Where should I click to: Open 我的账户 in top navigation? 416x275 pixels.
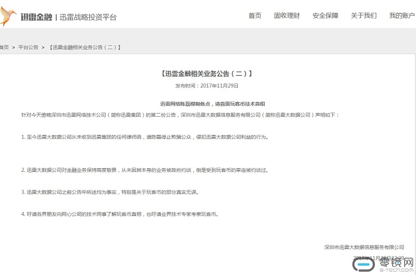click(x=402, y=16)
